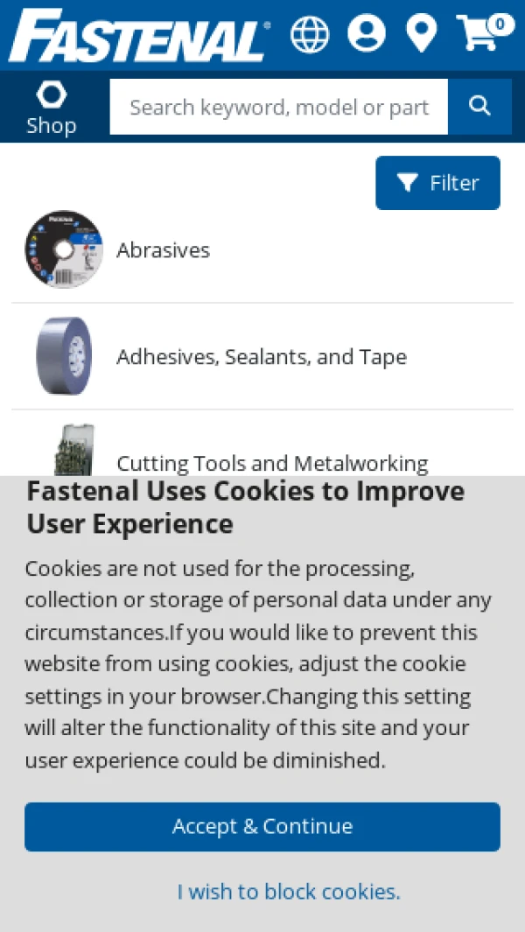Open the Filter options button
Screen dimensions: 525x932
click(438, 183)
